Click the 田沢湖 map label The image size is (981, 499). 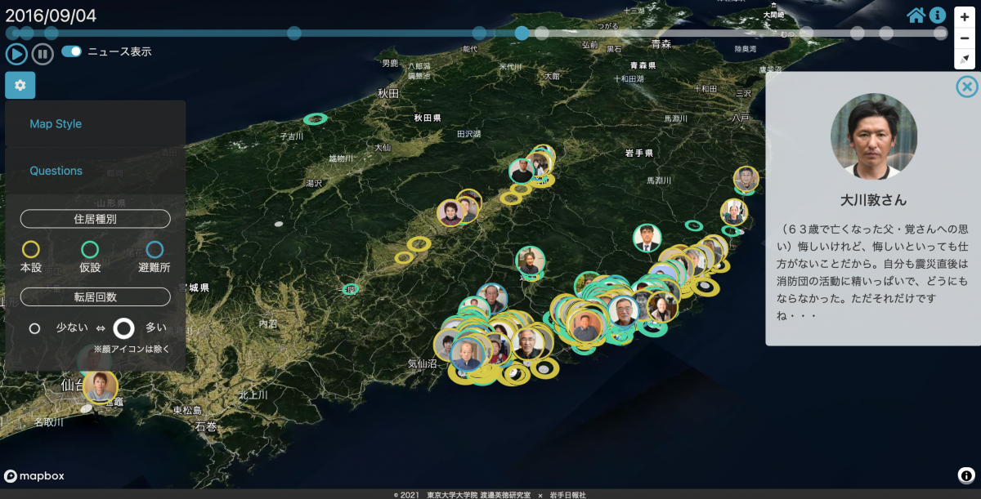coord(468,133)
